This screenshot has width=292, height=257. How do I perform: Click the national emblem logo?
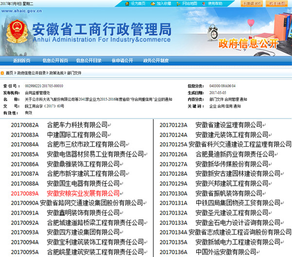tap(17, 31)
